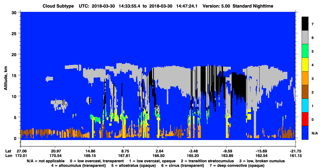Click '2 = transitiion stratocumulus' legend text
This screenshot has height=168, width=328.
tap(208, 161)
